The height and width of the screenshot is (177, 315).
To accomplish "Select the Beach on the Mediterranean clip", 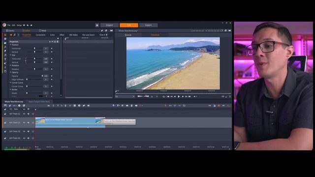I will 70,122.
